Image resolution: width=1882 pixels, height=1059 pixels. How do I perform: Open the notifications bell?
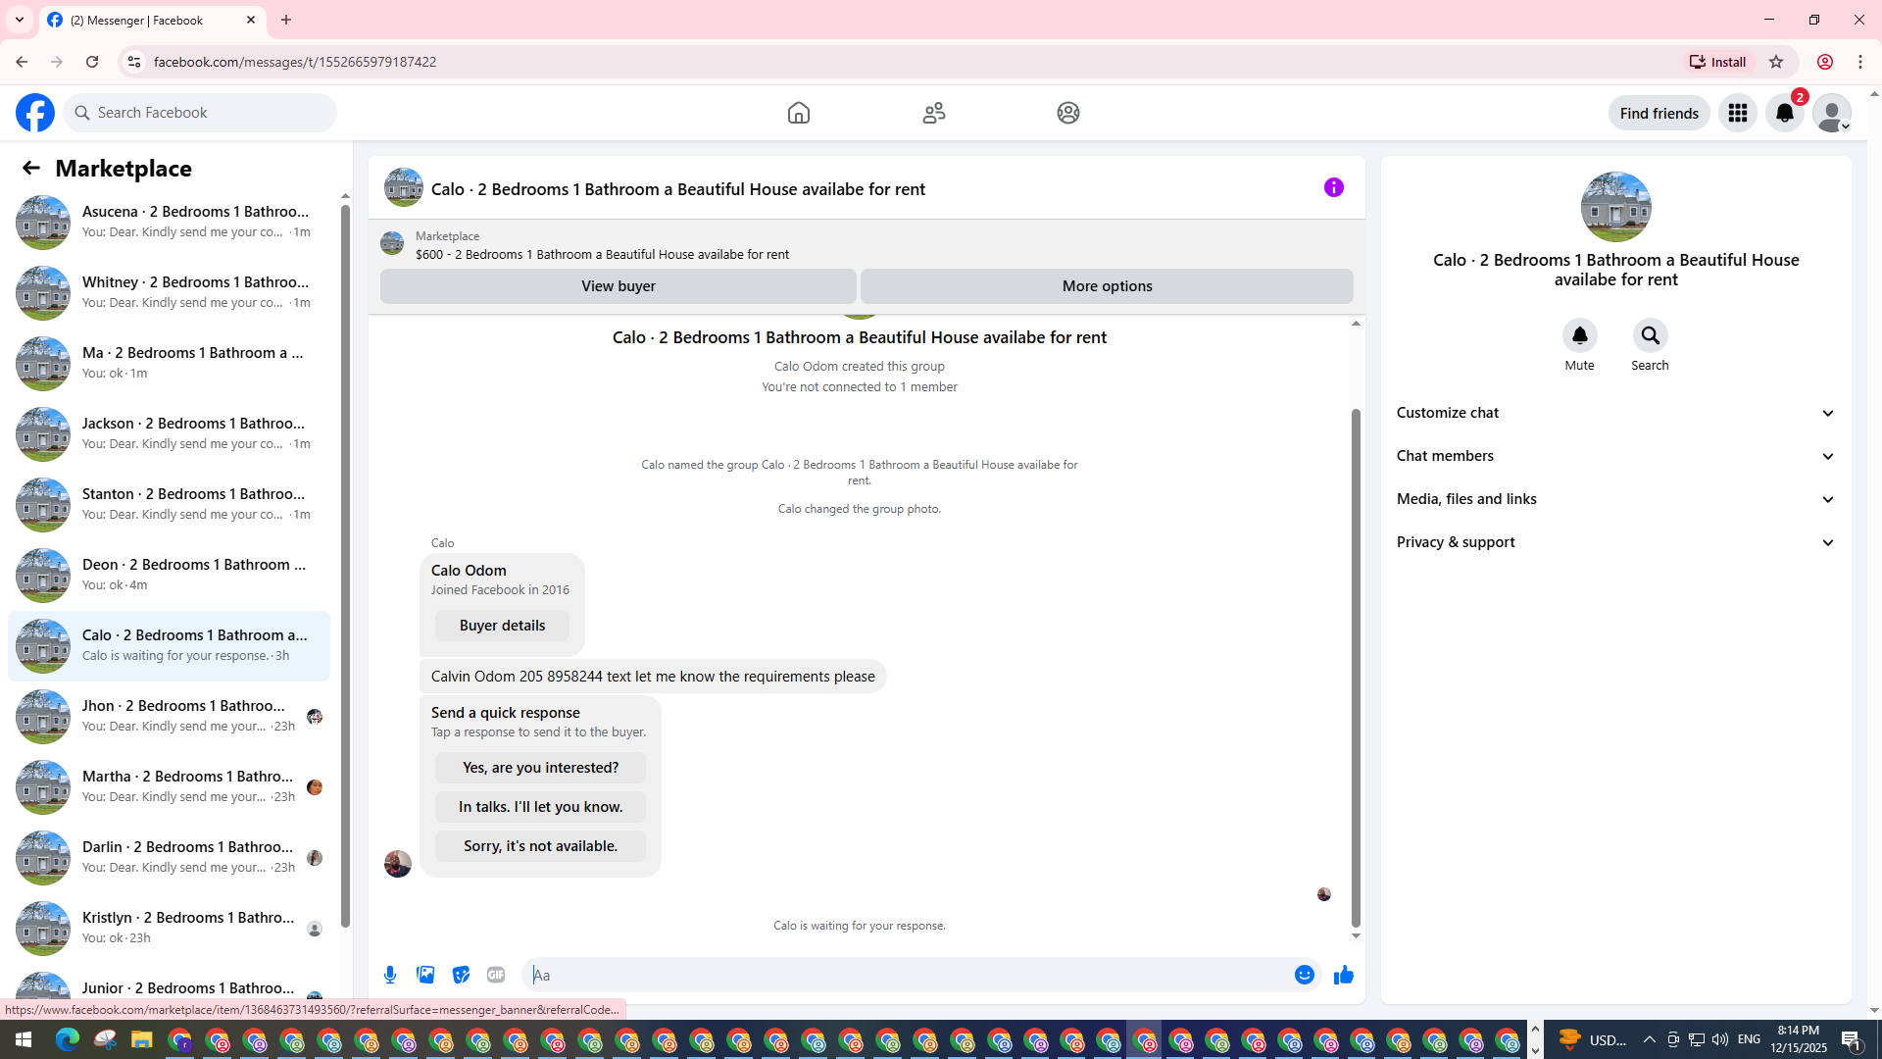point(1784,113)
